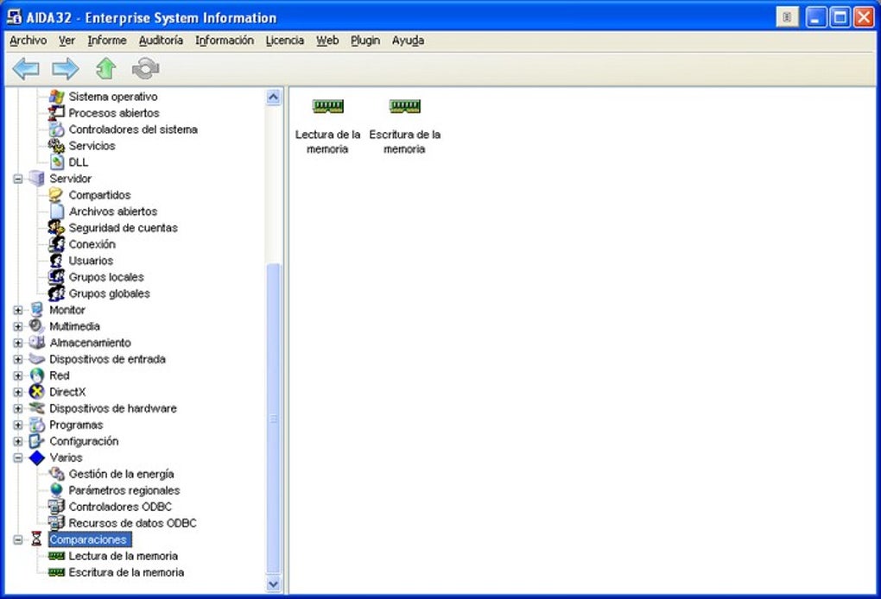The image size is (881, 599).
Task: Select the Grupos globales icon
Action: (x=56, y=293)
